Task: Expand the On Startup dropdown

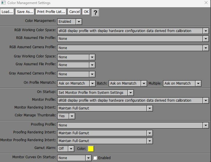Action: (131, 93)
